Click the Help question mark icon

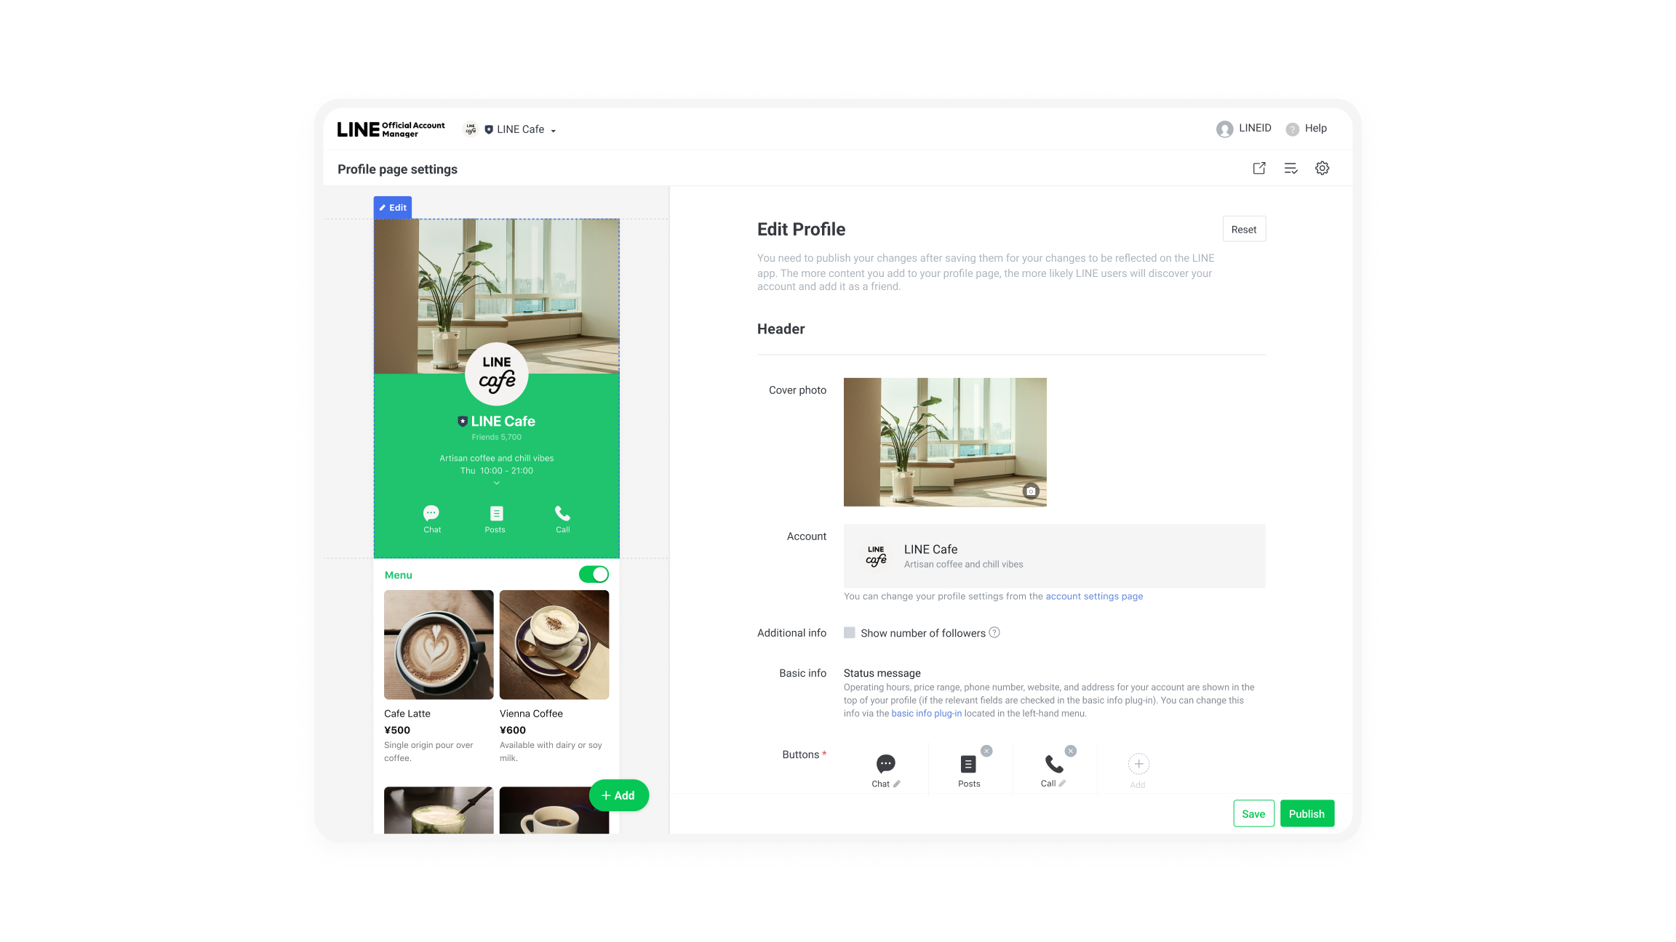1293,129
